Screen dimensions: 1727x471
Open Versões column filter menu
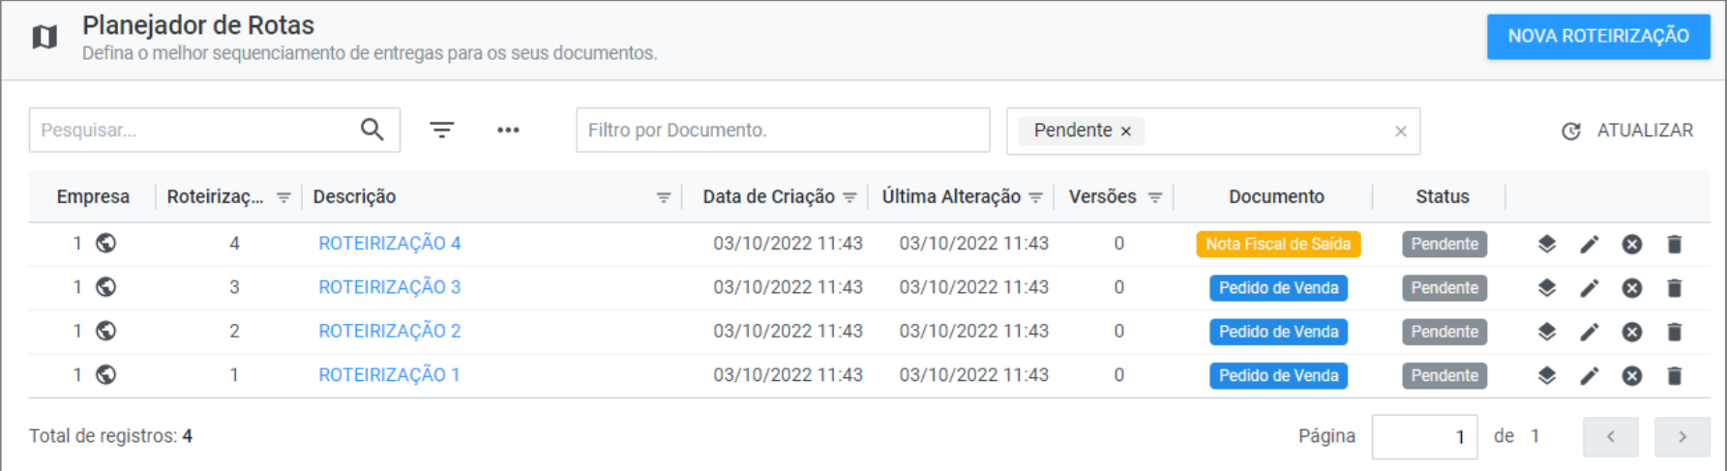point(1155,197)
